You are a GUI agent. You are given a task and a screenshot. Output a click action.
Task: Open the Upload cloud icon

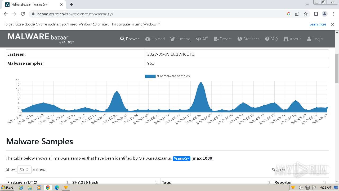point(148,39)
